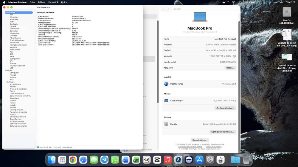Open CapCut from the dock
The height and width of the screenshot is (167, 298).
(157, 160)
